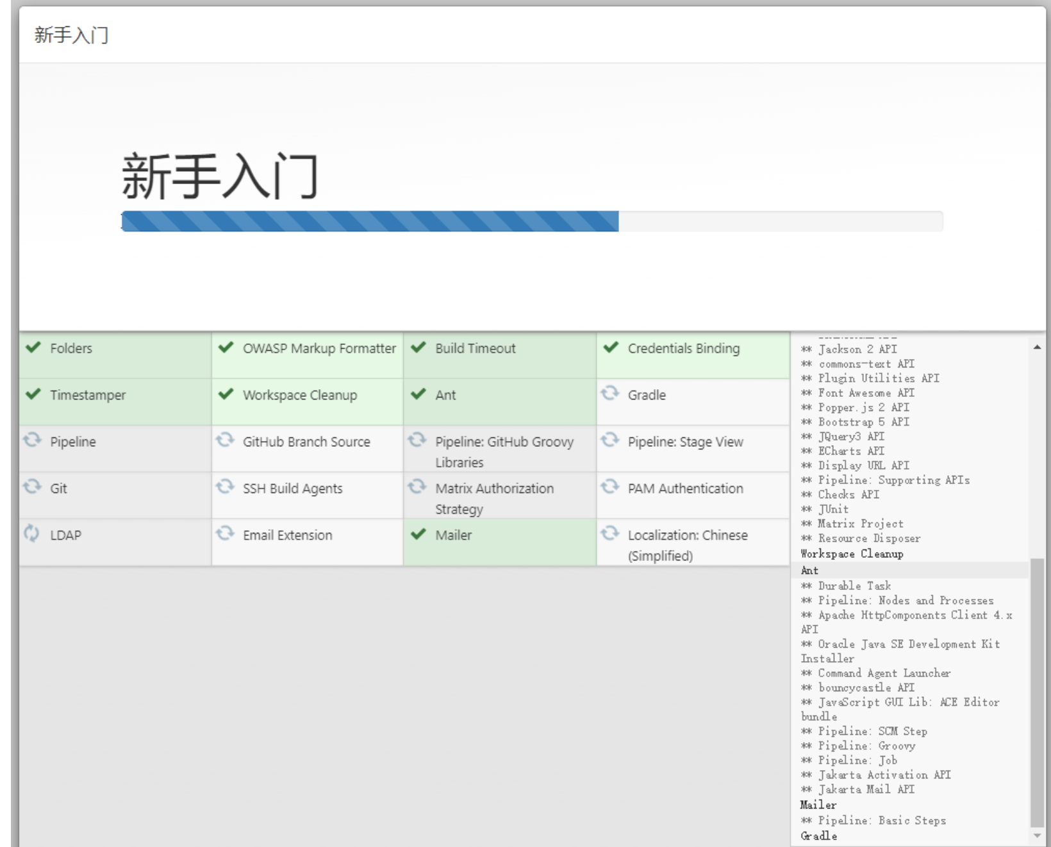This screenshot has width=1051, height=847.
Task: Click the Pipeline: Supporting APIs log line
Action: tap(885, 480)
